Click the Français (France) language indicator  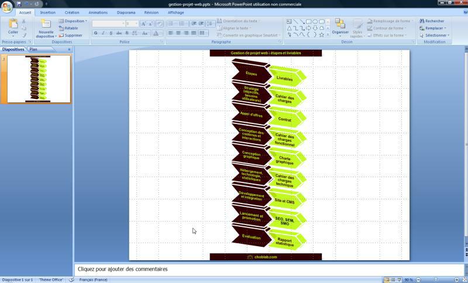(x=93, y=279)
